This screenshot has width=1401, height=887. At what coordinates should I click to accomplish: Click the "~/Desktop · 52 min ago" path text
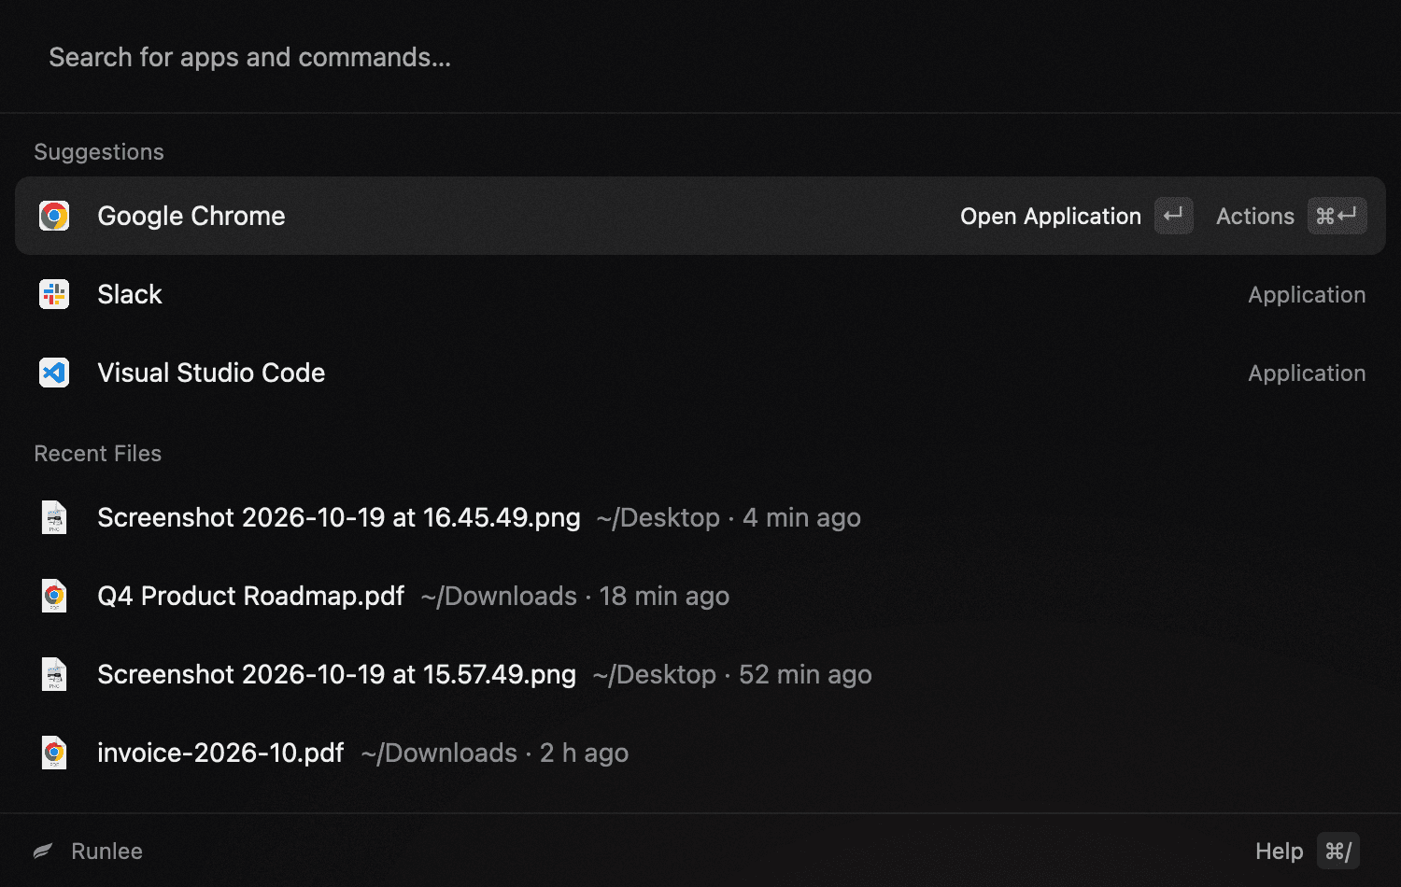coord(732,674)
